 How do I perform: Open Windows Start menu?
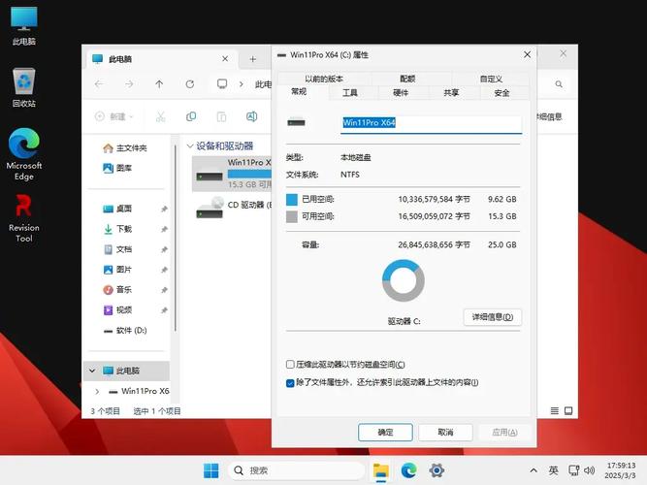point(211,470)
